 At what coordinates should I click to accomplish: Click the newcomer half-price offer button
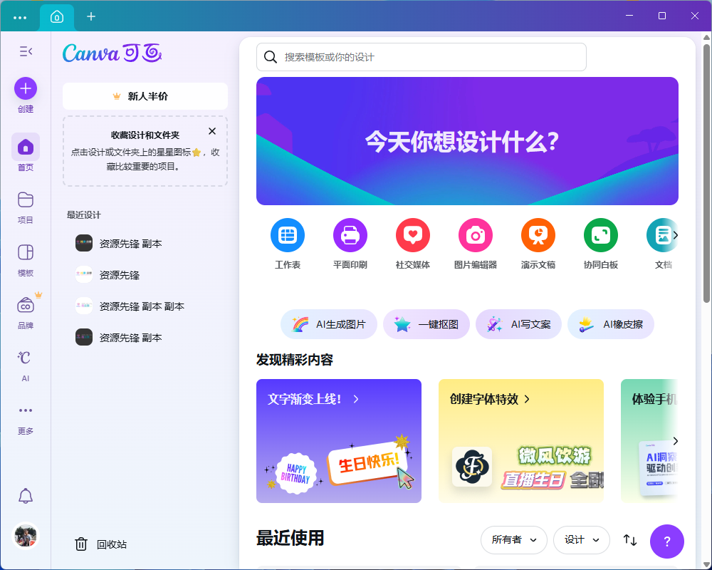[x=145, y=96]
